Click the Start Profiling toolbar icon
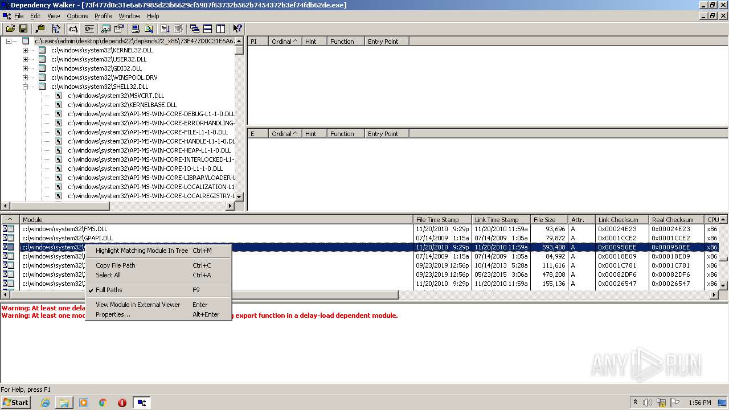 pyautogui.click(x=165, y=28)
